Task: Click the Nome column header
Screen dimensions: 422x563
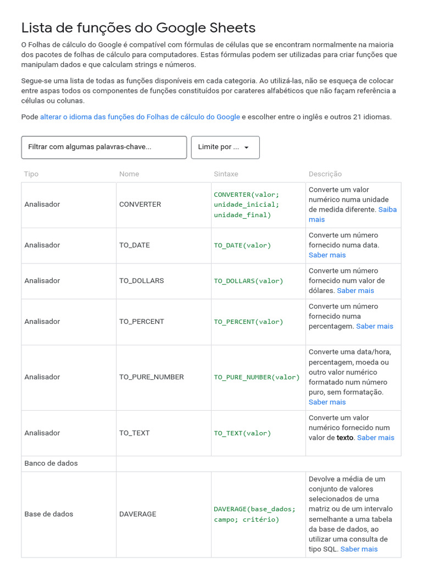Action: (129, 174)
